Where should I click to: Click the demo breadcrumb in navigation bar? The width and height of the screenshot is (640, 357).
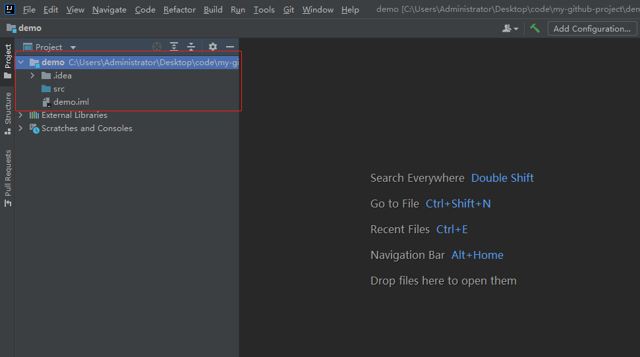click(x=24, y=28)
